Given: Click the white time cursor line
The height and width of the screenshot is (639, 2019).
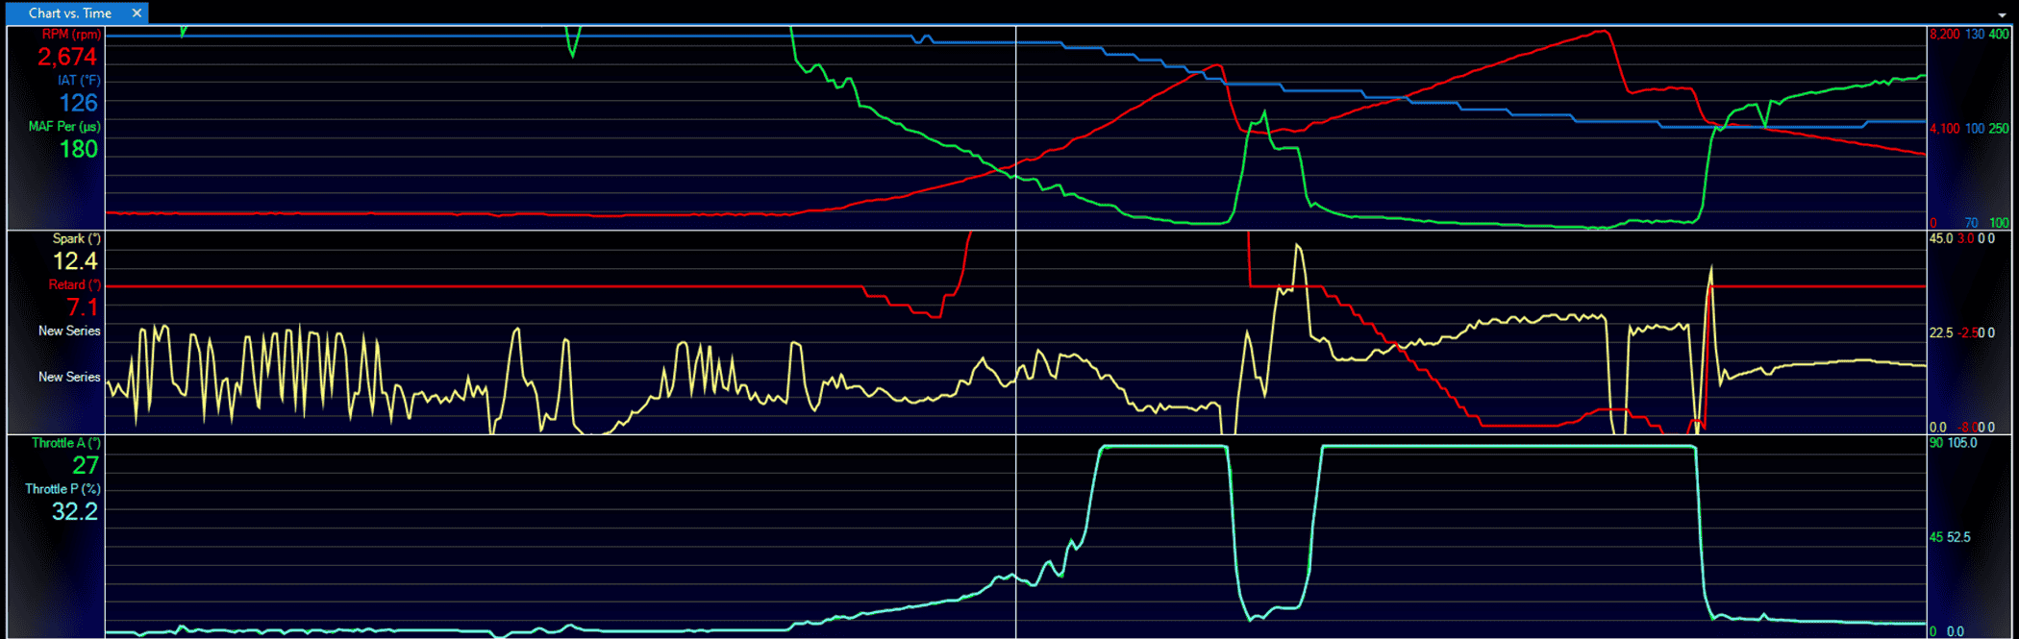Looking at the screenshot, I should click(x=1016, y=332).
